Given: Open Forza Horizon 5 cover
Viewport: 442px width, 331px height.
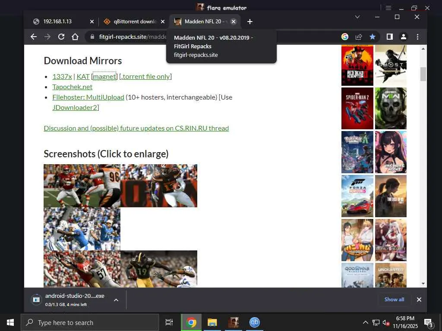Looking at the screenshot, I should 357,196.
